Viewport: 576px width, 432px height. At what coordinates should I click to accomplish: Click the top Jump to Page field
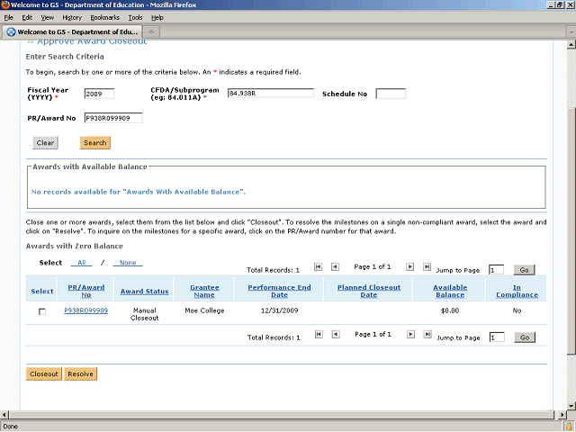(x=496, y=270)
